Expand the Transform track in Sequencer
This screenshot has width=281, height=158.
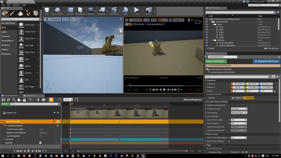pyautogui.click(x=4, y=140)
